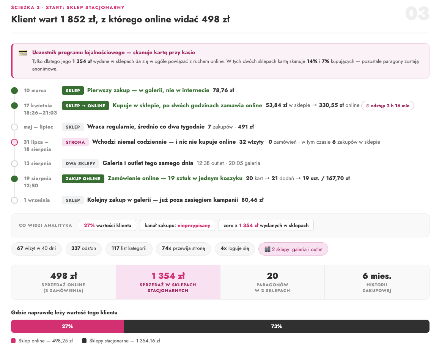Viewport: 439px width, 350px height.
Task: Click the loyalty card icon in the callout
Action: (x=23, y=53)
